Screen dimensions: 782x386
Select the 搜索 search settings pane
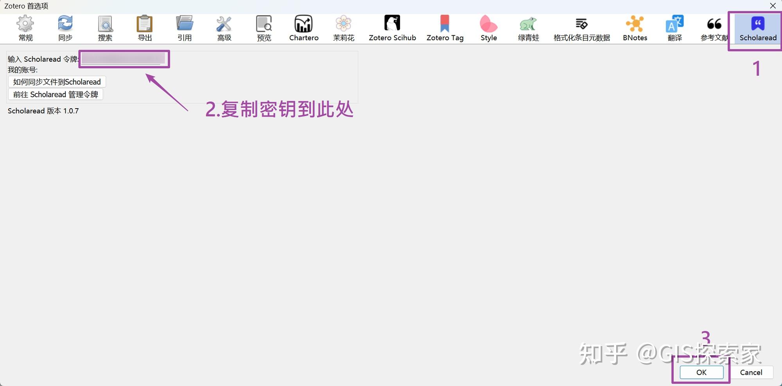click(x=105, y=27)
